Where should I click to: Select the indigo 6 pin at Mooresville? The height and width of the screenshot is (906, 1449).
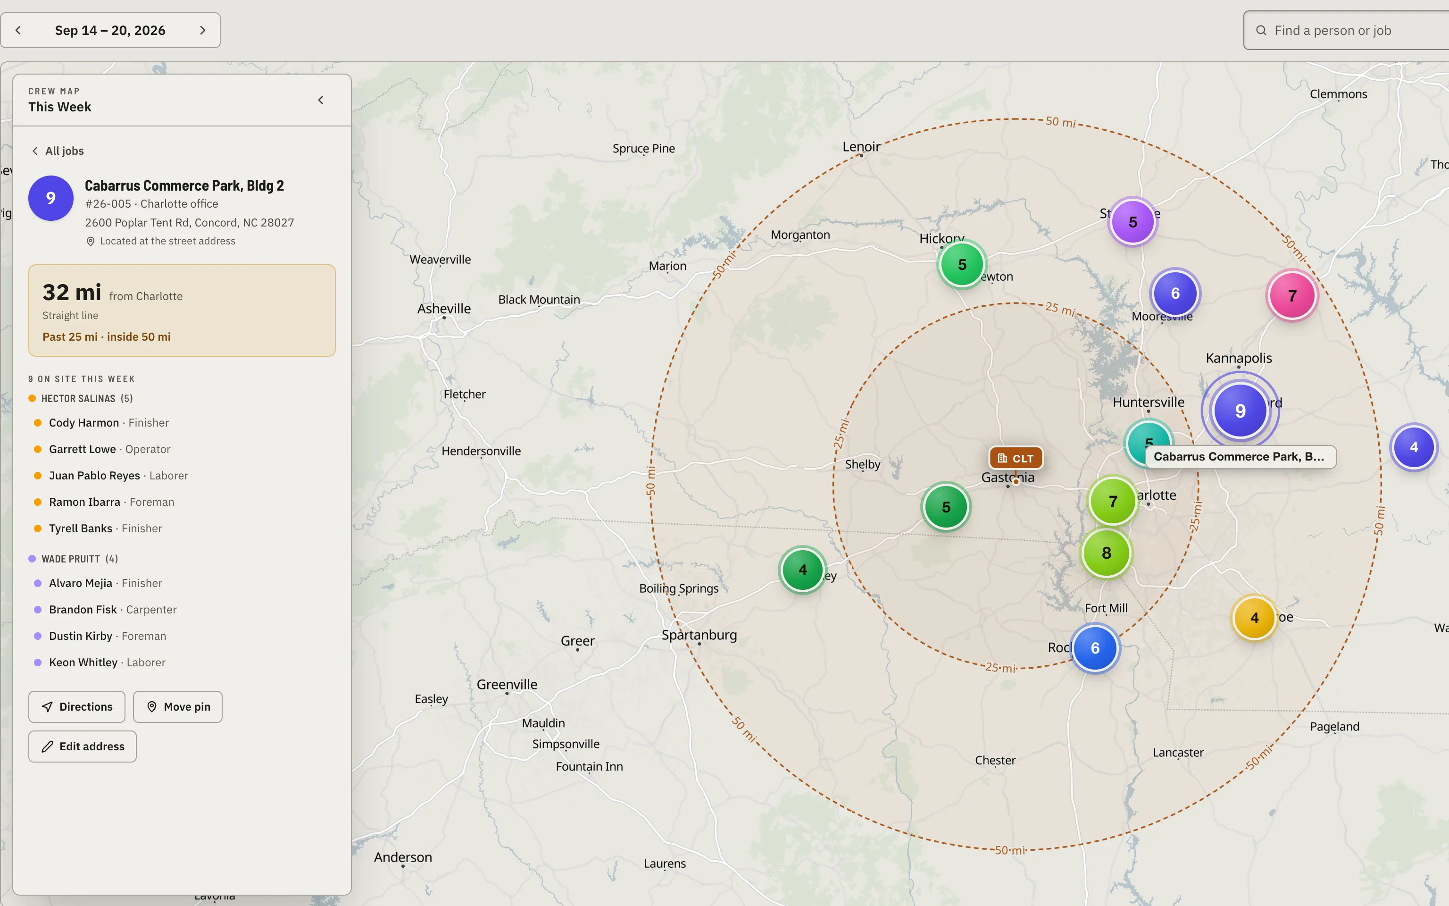pyautogui.click(x=1175, y=293)
